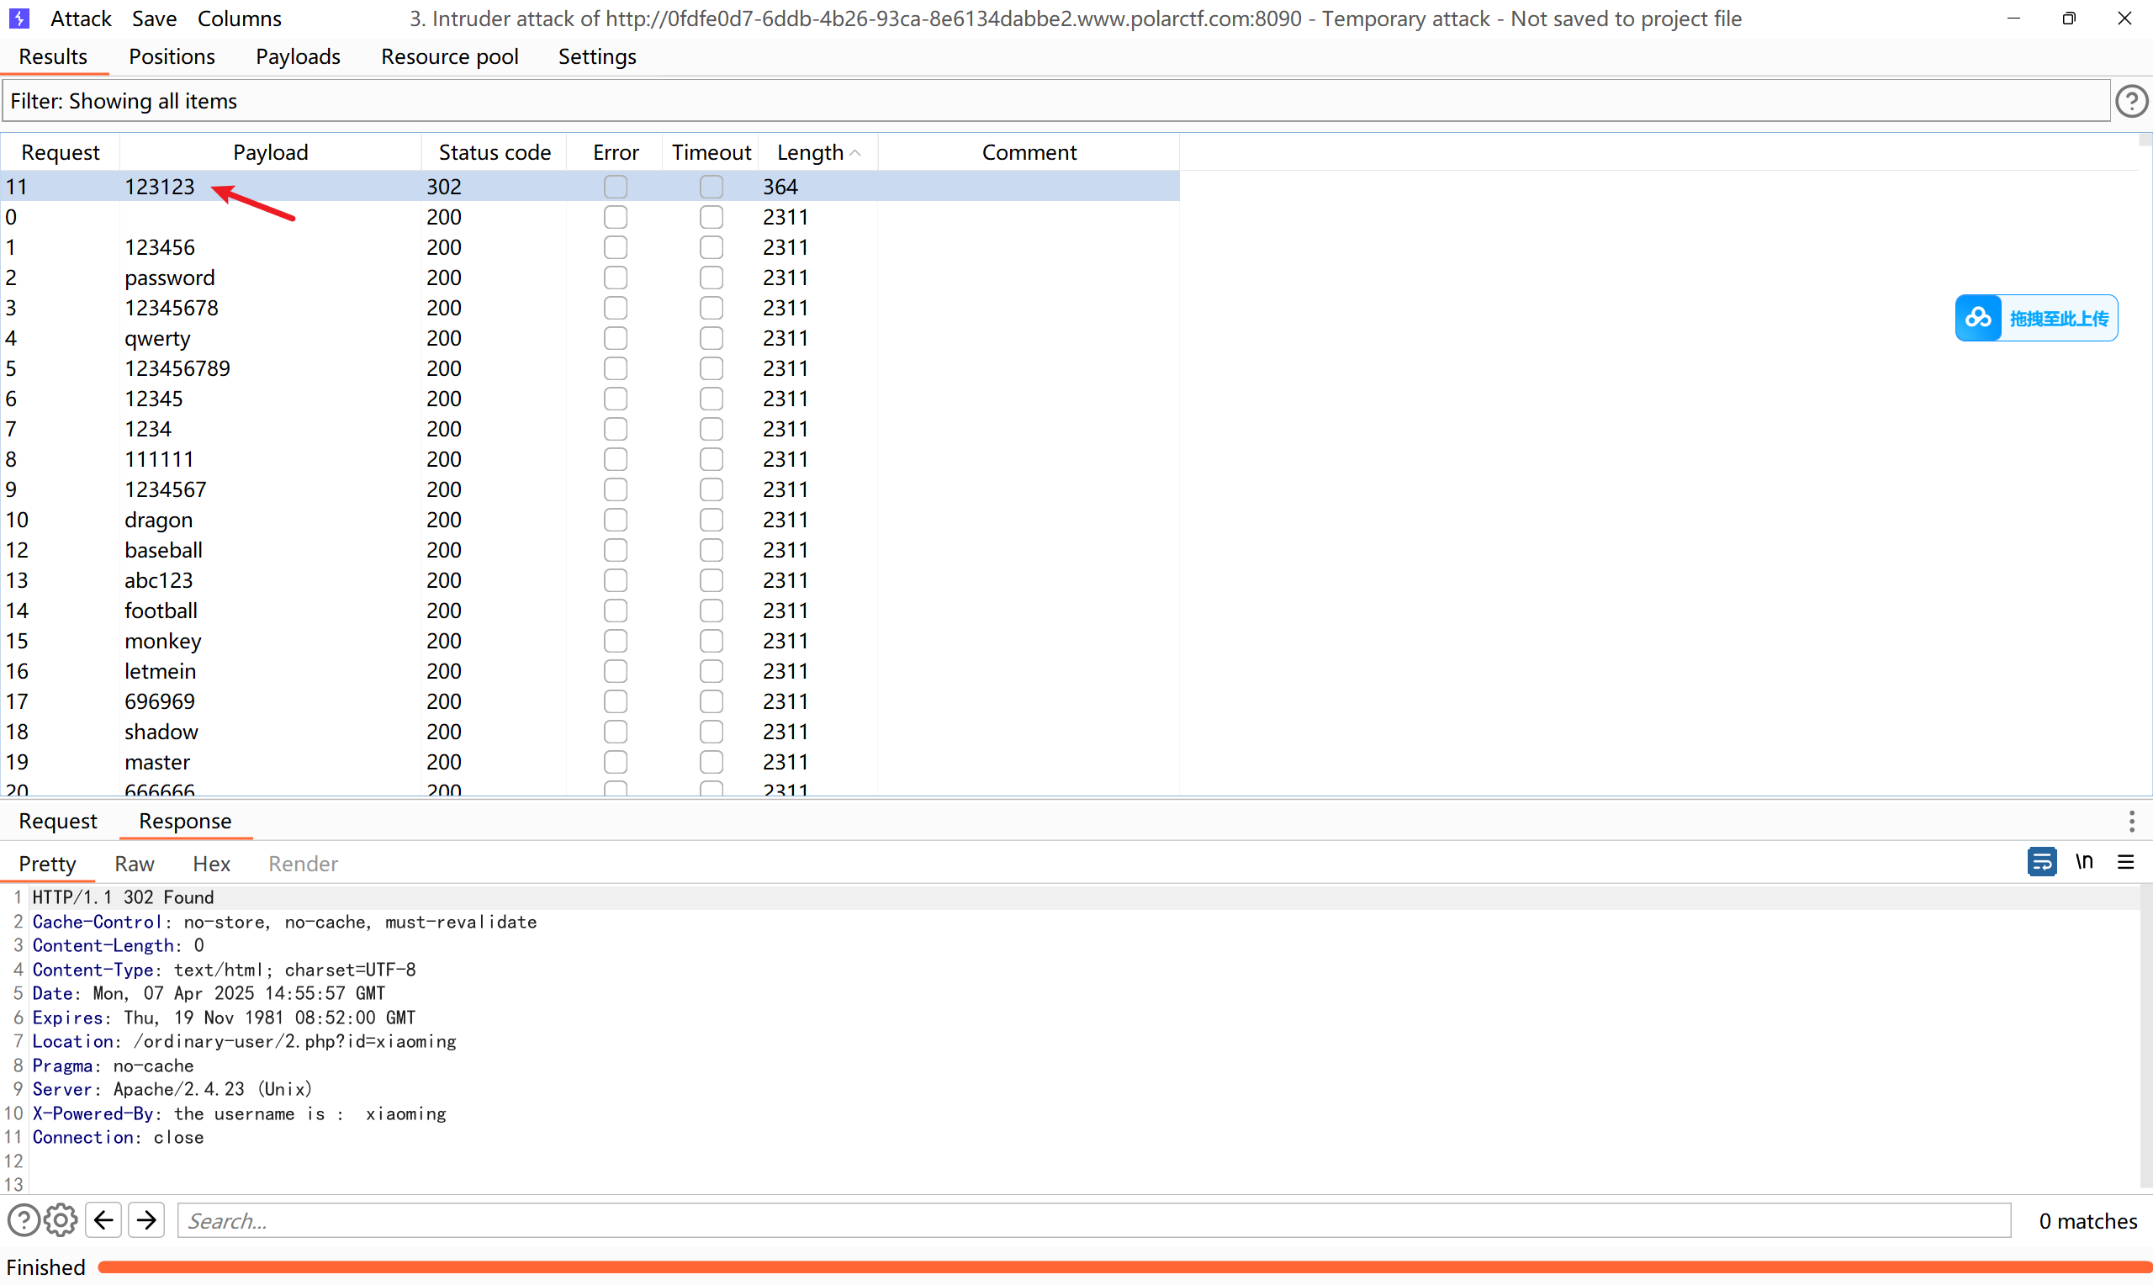Open the Columns menu
Viewport: 2153px width, 1285px height.
tap(239, 19)
